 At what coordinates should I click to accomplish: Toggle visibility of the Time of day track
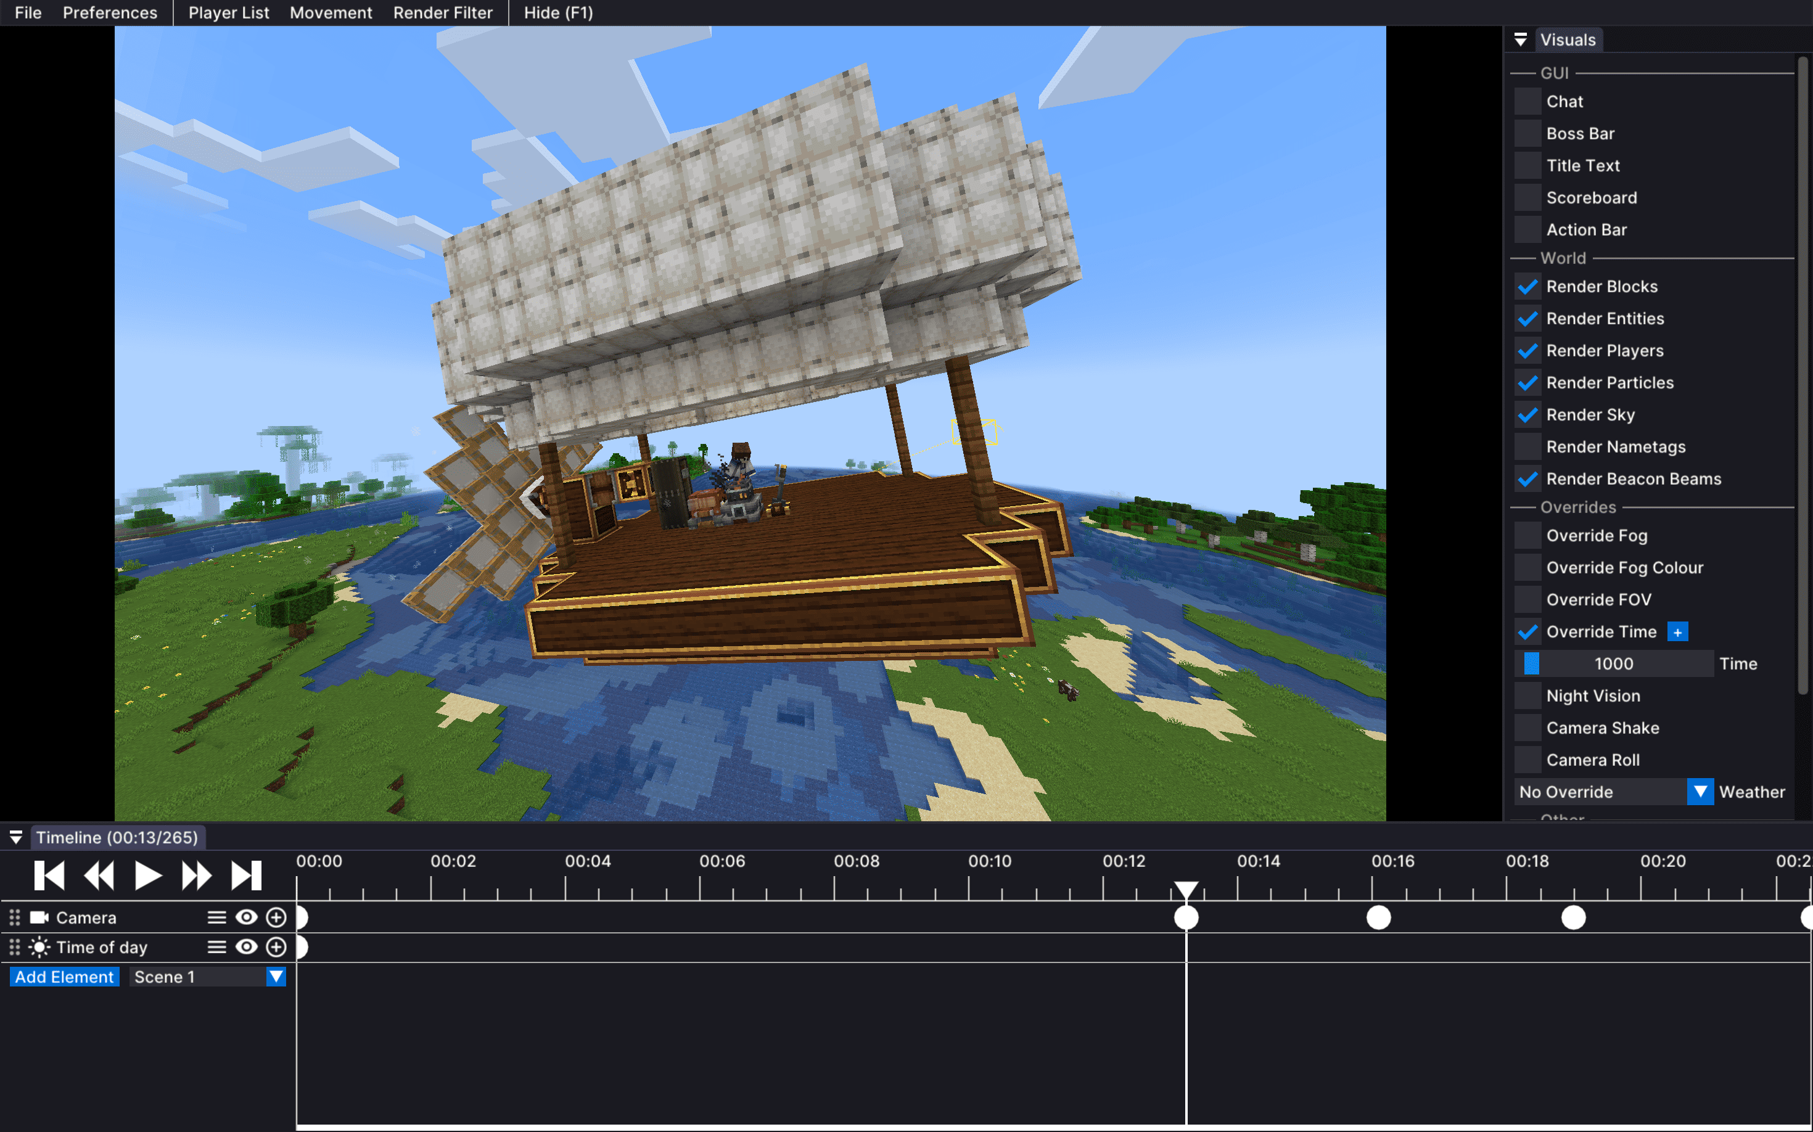coord(247,947)
